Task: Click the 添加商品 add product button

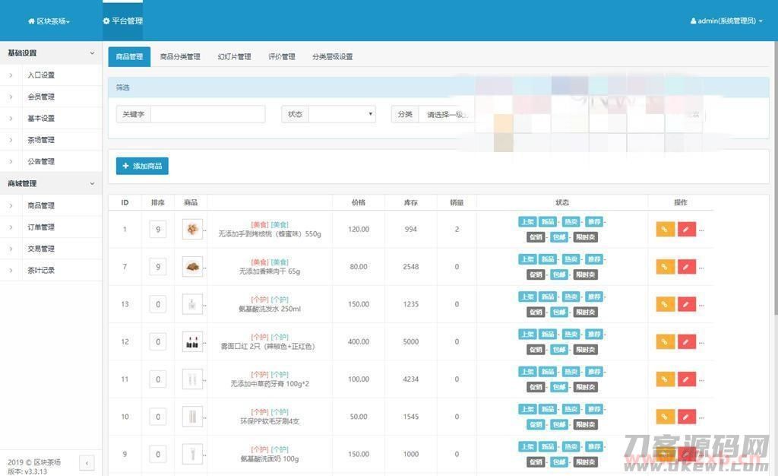Action: tap(142, 165)
